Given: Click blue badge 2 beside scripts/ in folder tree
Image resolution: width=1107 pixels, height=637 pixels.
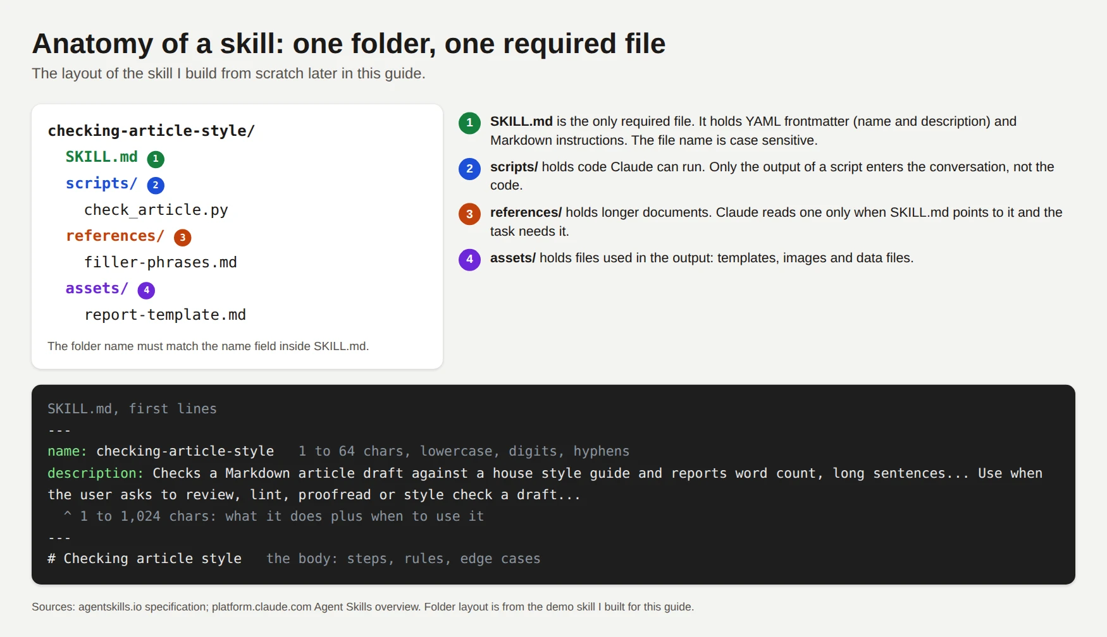Looking at the screenshot, I should (156, 185).
